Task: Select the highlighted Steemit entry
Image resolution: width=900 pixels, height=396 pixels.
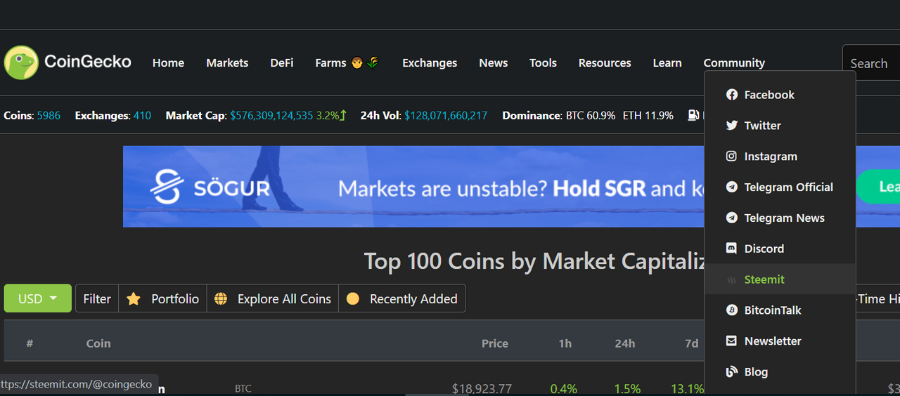Action: click(x=780, y=279)
